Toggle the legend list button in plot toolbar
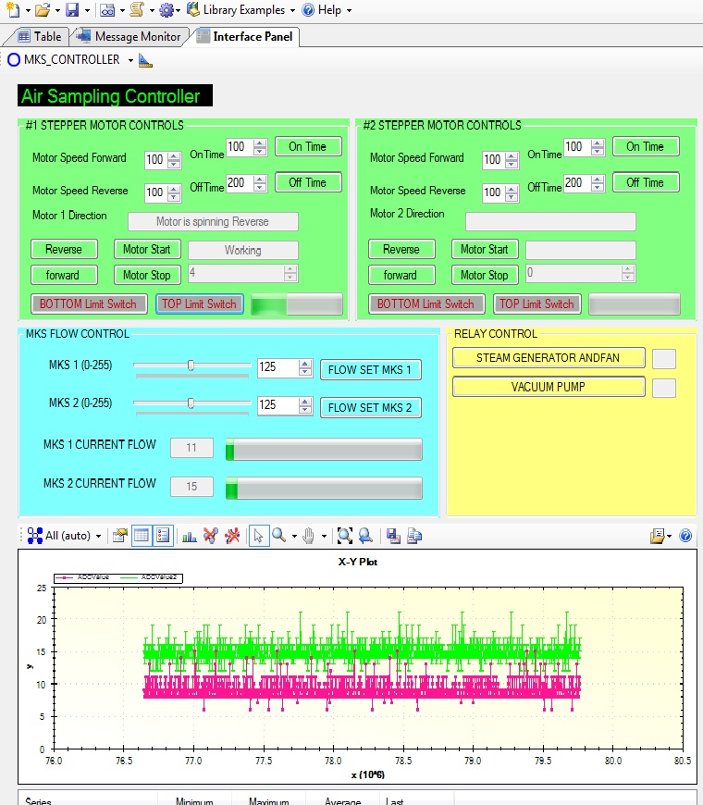The width and height of the screenshot is (703, 805). [163, 535]
